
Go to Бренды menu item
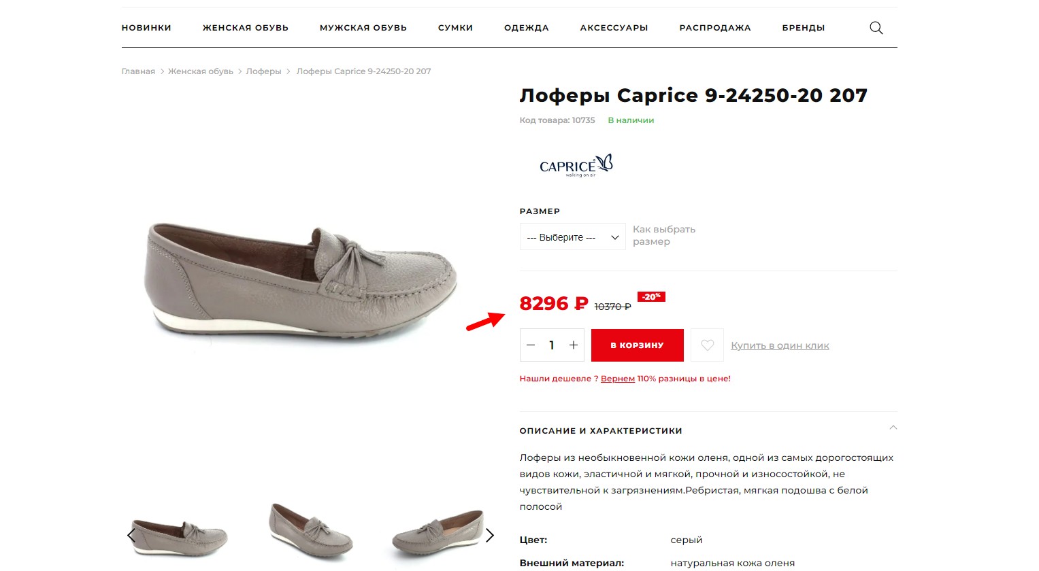pyautogui.click(x=804, y=28)
